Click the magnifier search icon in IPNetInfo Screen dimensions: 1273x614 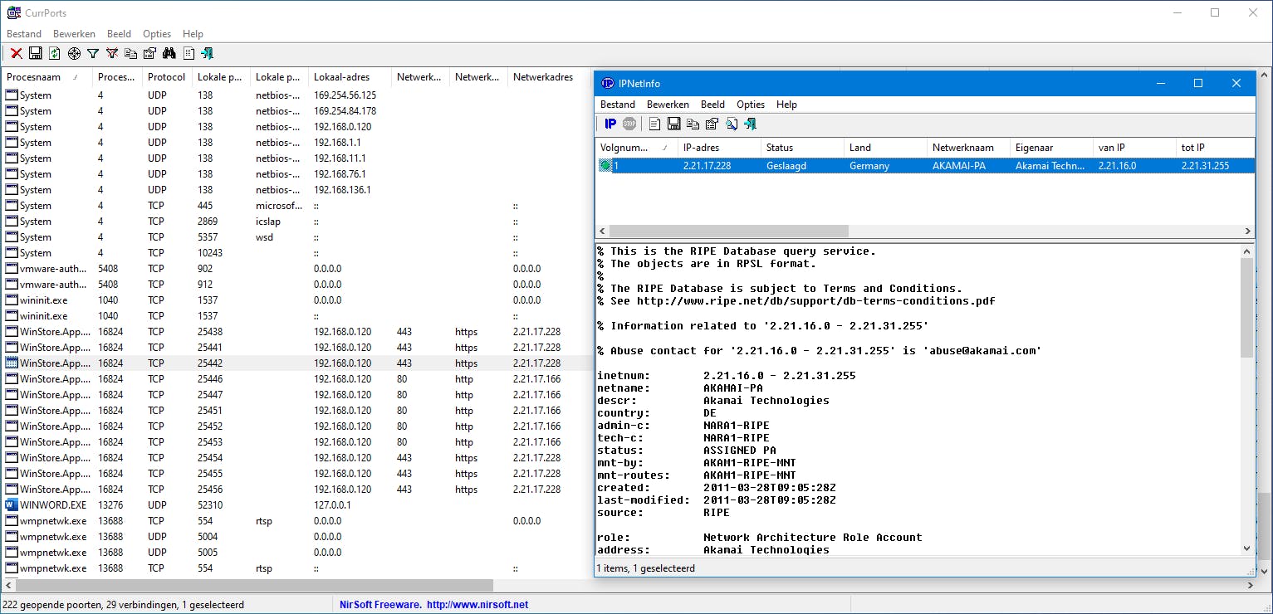732,124
